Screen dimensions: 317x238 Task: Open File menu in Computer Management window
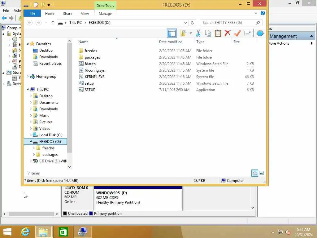(x=6, y=10)
